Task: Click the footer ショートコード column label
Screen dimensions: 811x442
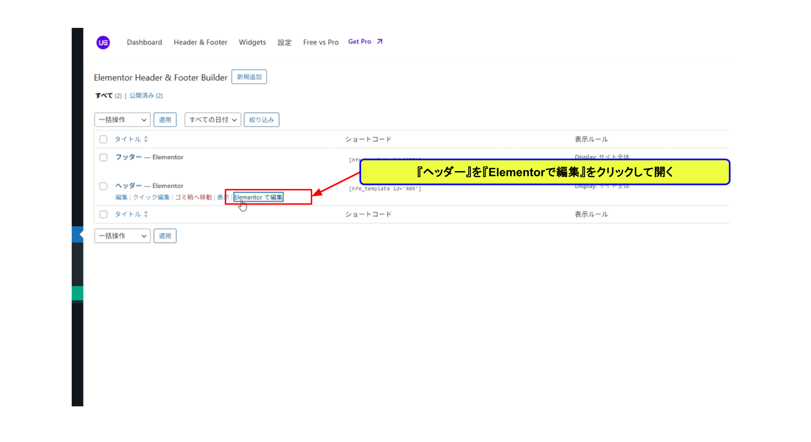Action: point(368,214)
